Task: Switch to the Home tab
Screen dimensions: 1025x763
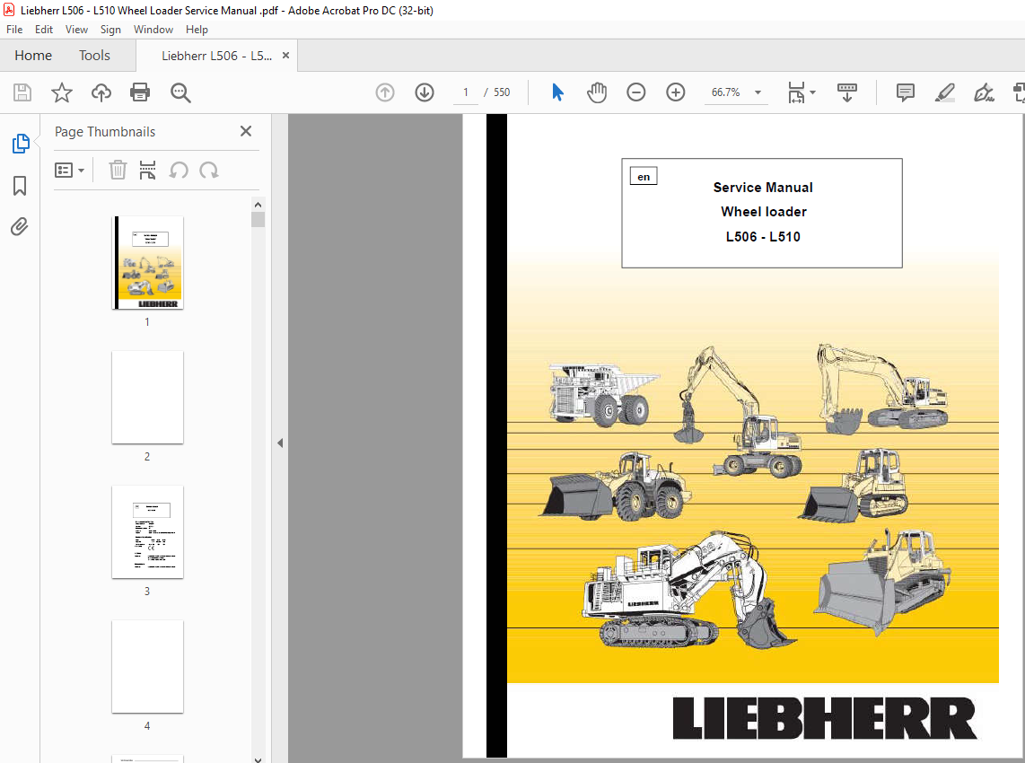Action: coord(33,56)
